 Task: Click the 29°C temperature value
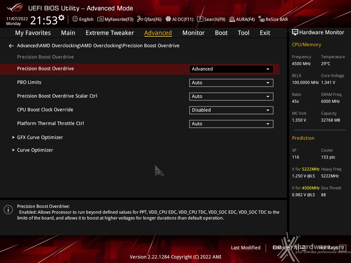pos(326,64)
